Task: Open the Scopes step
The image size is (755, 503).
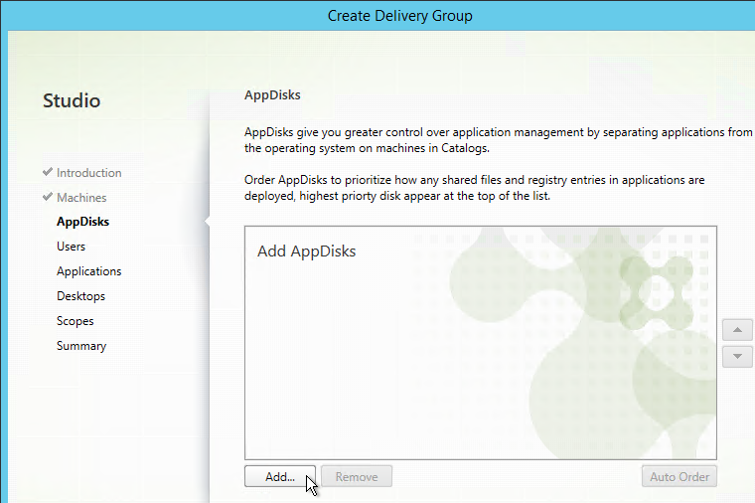Action: (75, 321)
